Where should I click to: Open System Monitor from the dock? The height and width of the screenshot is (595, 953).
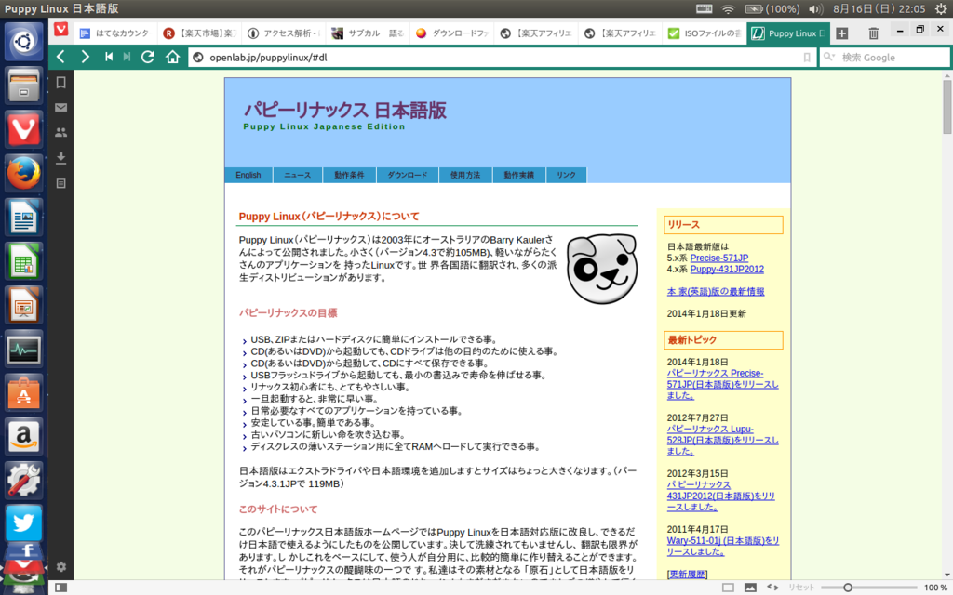[23, 349]
